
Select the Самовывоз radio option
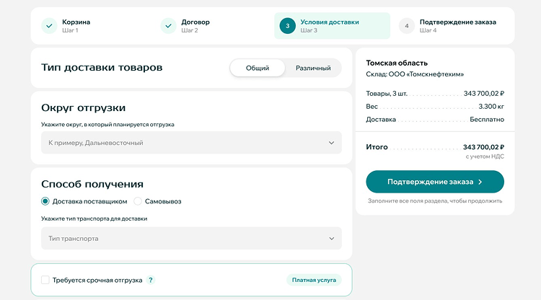(138, 201)
